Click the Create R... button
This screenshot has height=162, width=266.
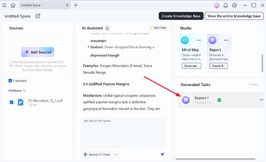click(x=218, y=66)
